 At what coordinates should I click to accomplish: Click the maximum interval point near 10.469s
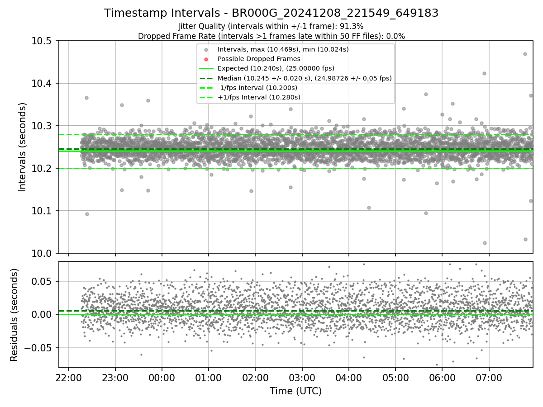coord(525,54)
